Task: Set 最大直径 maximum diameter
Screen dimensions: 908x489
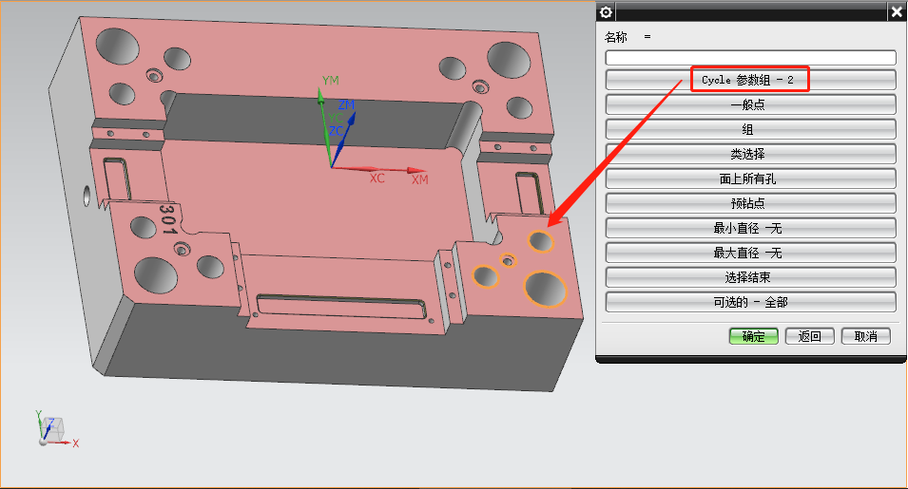Action: pyautogui.click(x=750, y=253)
